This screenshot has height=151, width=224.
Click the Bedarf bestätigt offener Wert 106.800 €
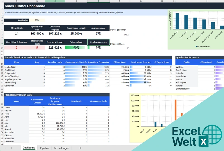pos(120,76)
